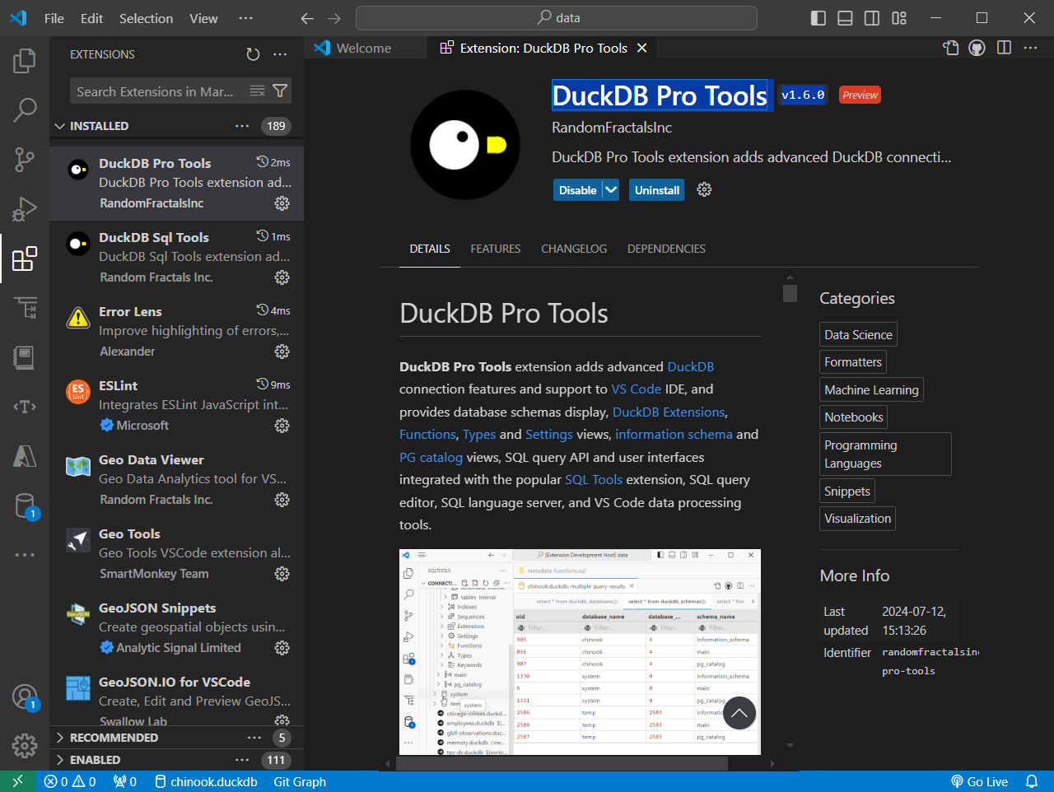1054x792 pixels.
Task: Open Source Control view
Action: (25, 159)
